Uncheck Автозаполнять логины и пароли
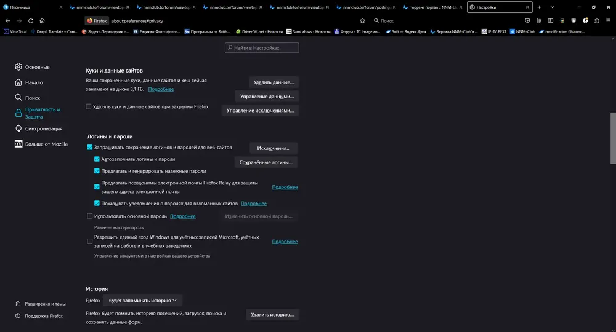This screenshot has width=616, height=332. [97, 159]
